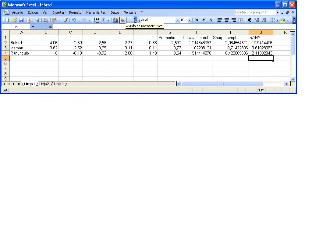Save the workbook with the floppy icon

21,20
